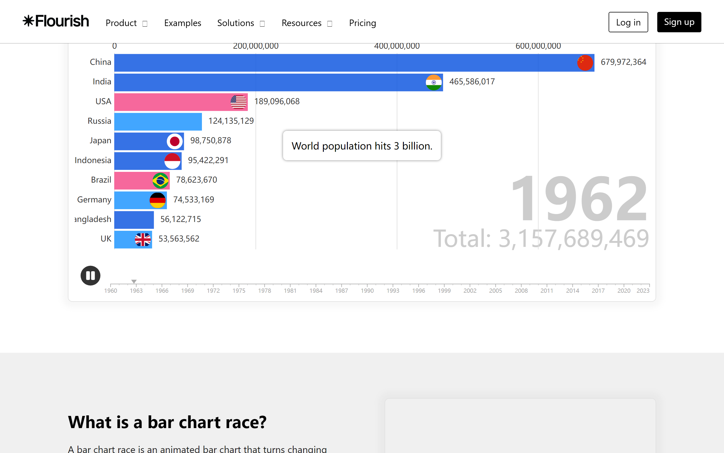This screenshot has height=453, width=724.
Task: Click the Brazil flag icon on bar
Action: pyautogui.click(x=160, y=181)
